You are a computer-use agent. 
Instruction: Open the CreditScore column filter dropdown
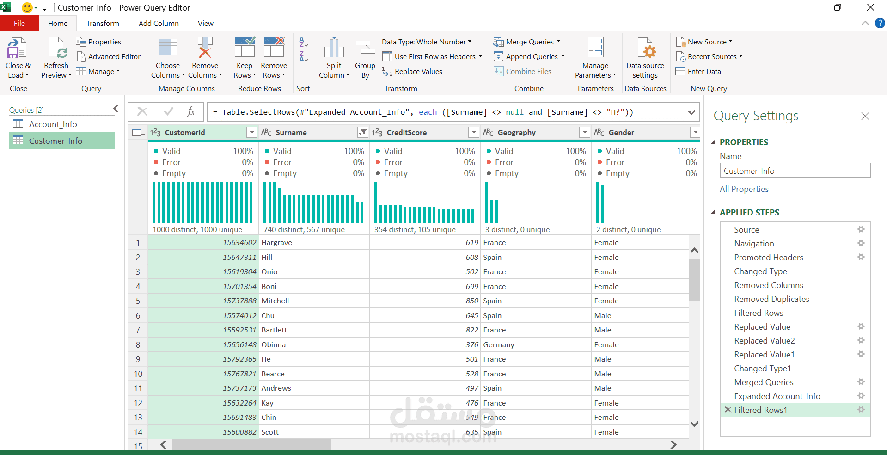pyautogui.click(x=473, y=133)
